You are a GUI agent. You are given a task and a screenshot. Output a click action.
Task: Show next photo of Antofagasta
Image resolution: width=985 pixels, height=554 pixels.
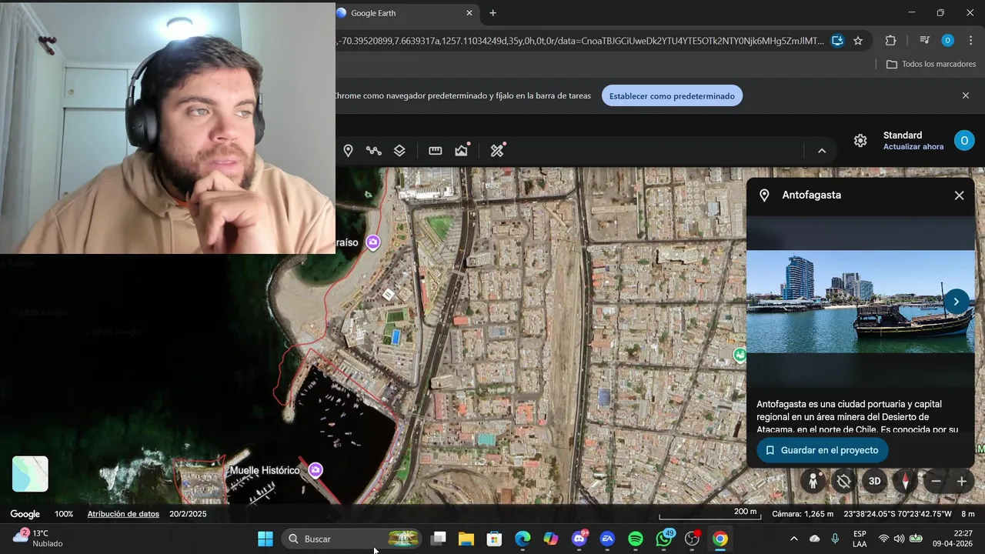click(956, 302)
